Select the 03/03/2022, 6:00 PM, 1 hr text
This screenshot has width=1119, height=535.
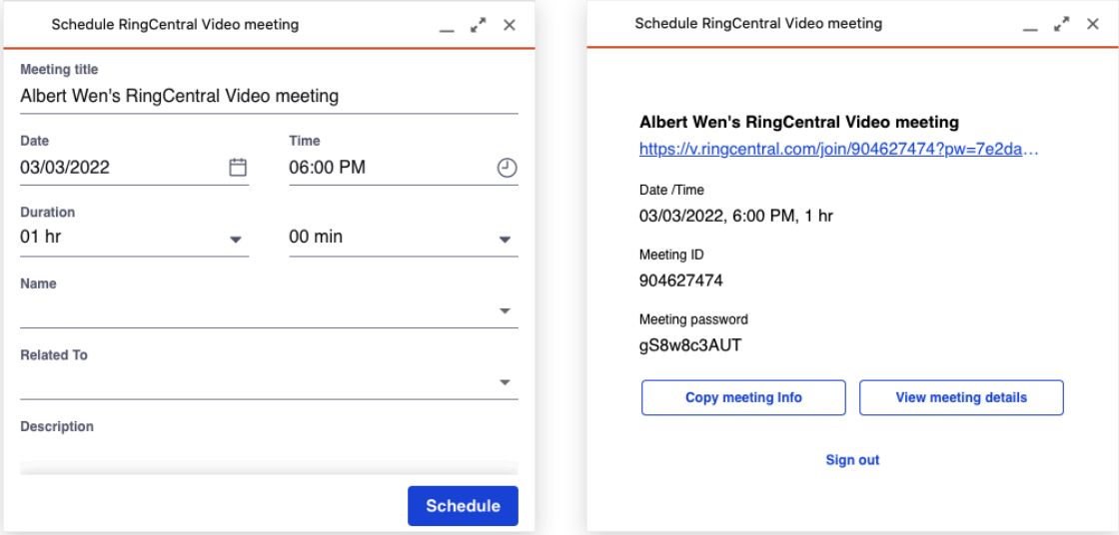(x=736, y=217)
